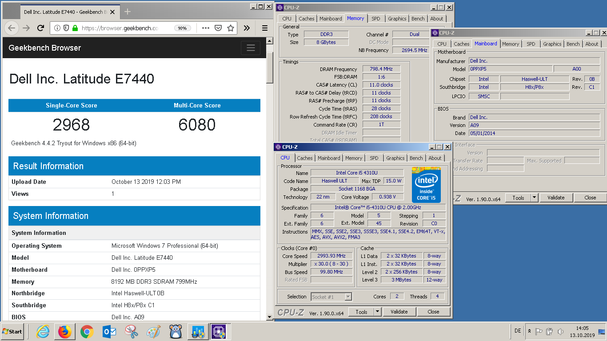This screenshot has width=607, height=341.
Task: Toggle Geekbench Browser navigation menu
Action: click(x=251, y=48)
